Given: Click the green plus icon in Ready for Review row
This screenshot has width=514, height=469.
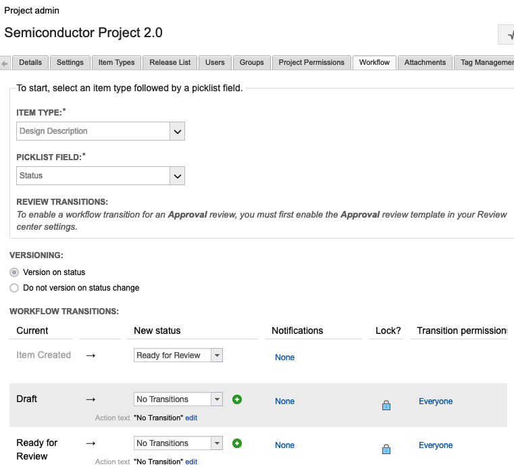Looking at the screenshot, I should click(237, 443).
